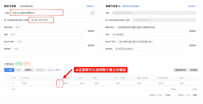This screenshot has height=104, width=203.
Task: Focus the 项目名称 input in row 1
Action: point(39,83)
